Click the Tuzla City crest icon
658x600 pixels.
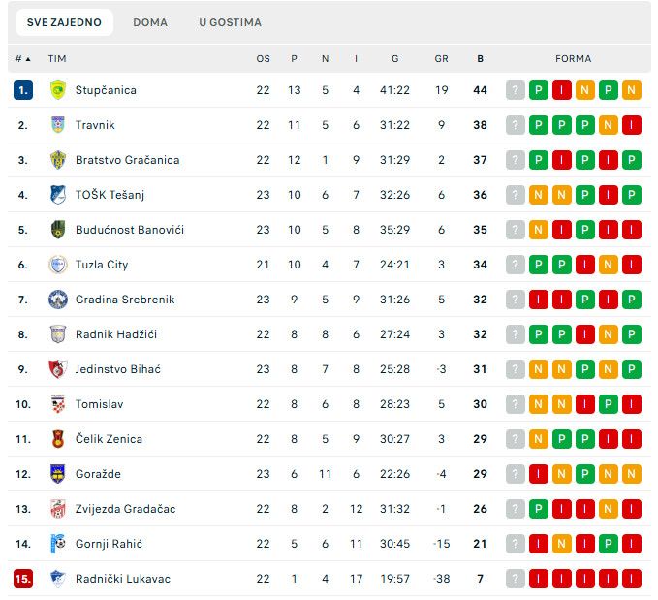coord(58,265)
